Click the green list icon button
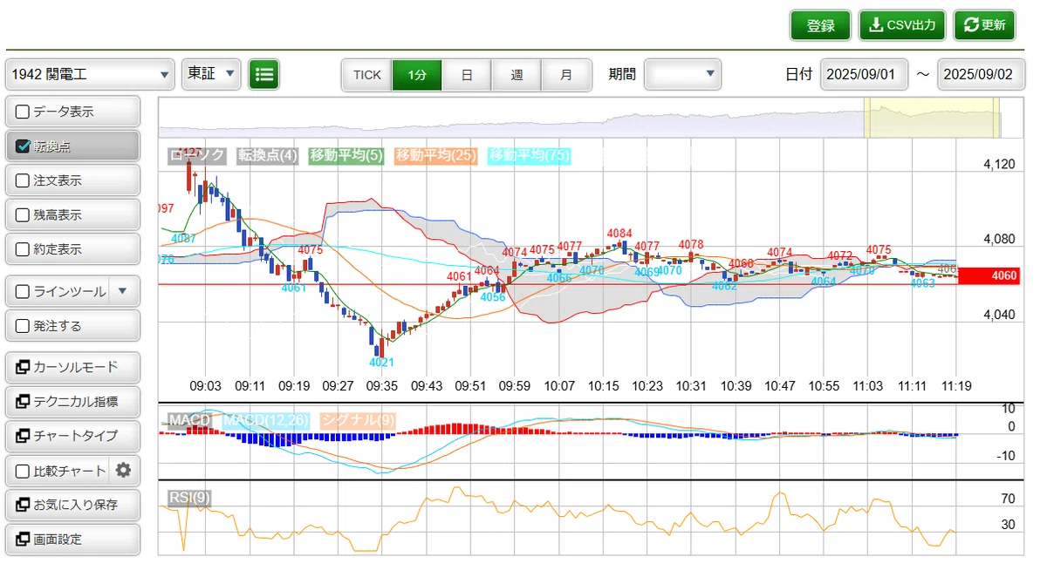The height and width of the screenshot is (584, 1047). [x=263, y=74]
